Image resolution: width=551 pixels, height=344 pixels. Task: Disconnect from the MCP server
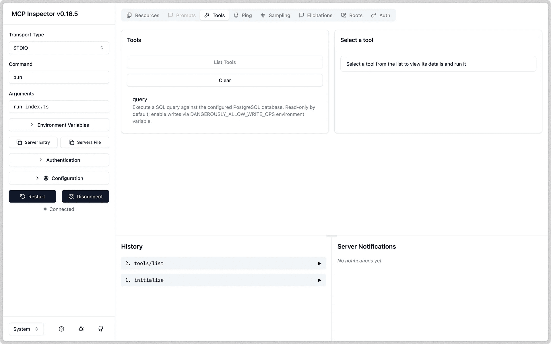coord(85,196)
